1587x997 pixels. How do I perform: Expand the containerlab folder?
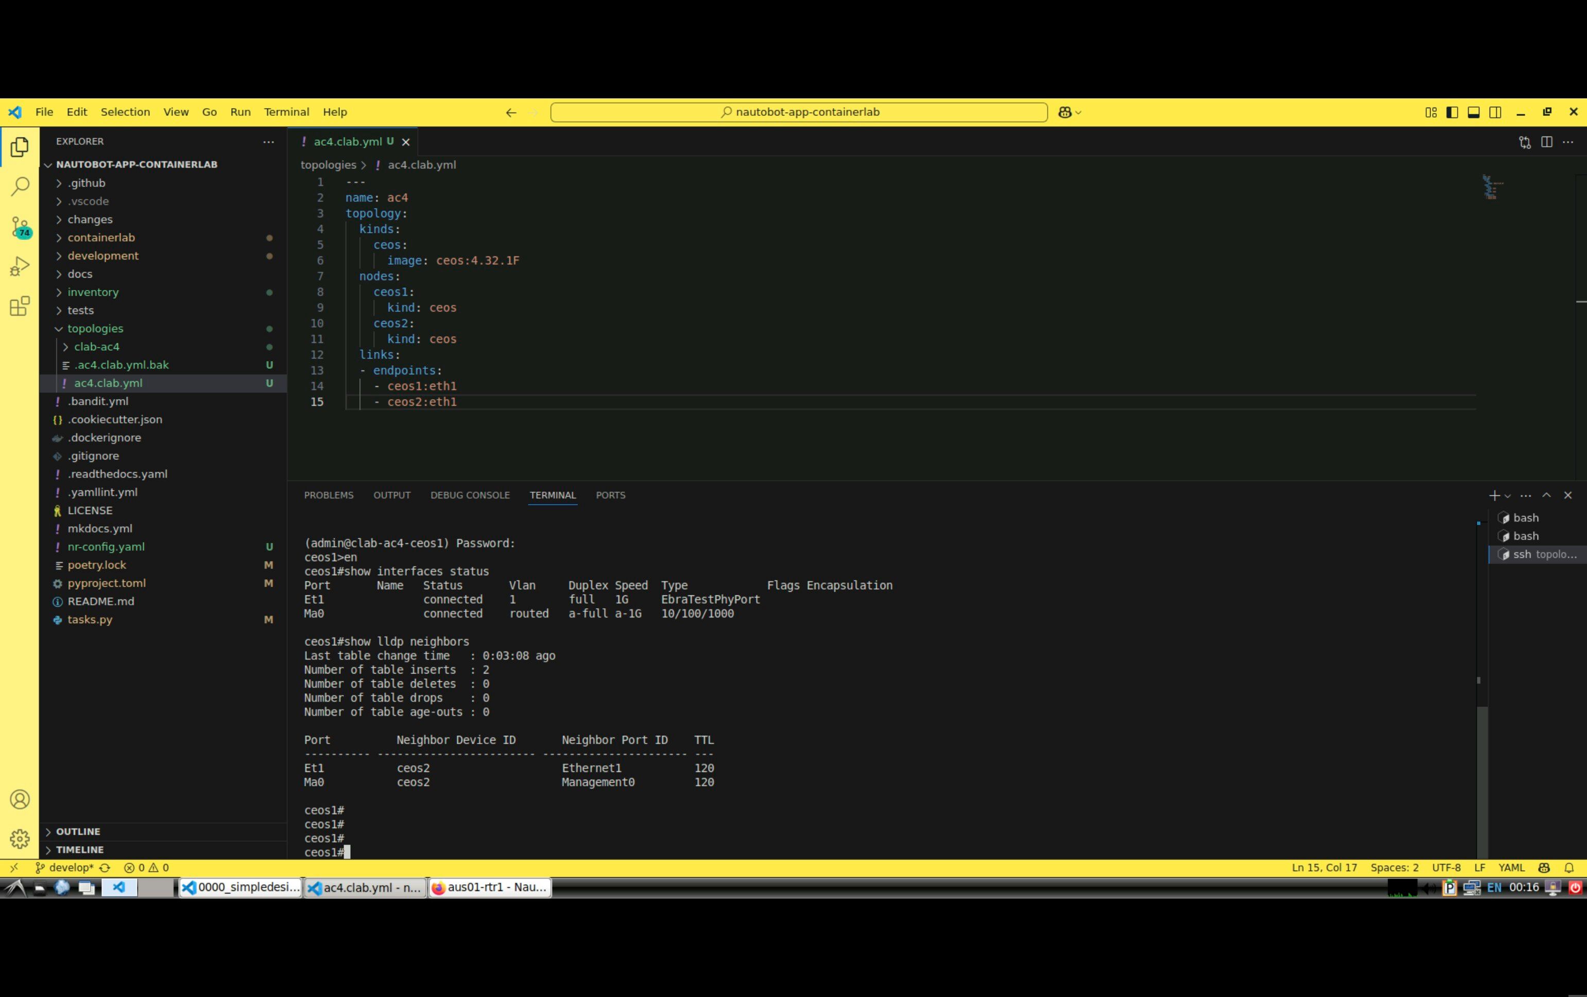[x=101, y=237]
